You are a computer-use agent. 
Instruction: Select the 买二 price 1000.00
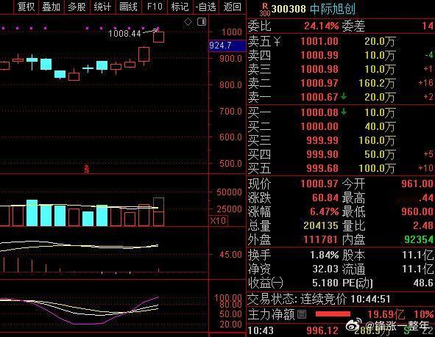(x=319, y=126)
